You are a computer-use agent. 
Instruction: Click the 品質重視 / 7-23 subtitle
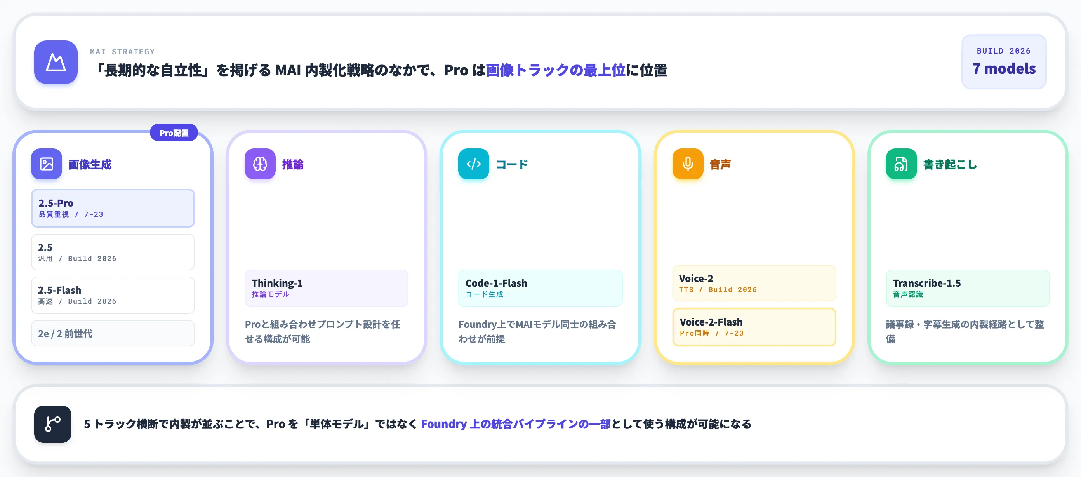click(71, 214)
